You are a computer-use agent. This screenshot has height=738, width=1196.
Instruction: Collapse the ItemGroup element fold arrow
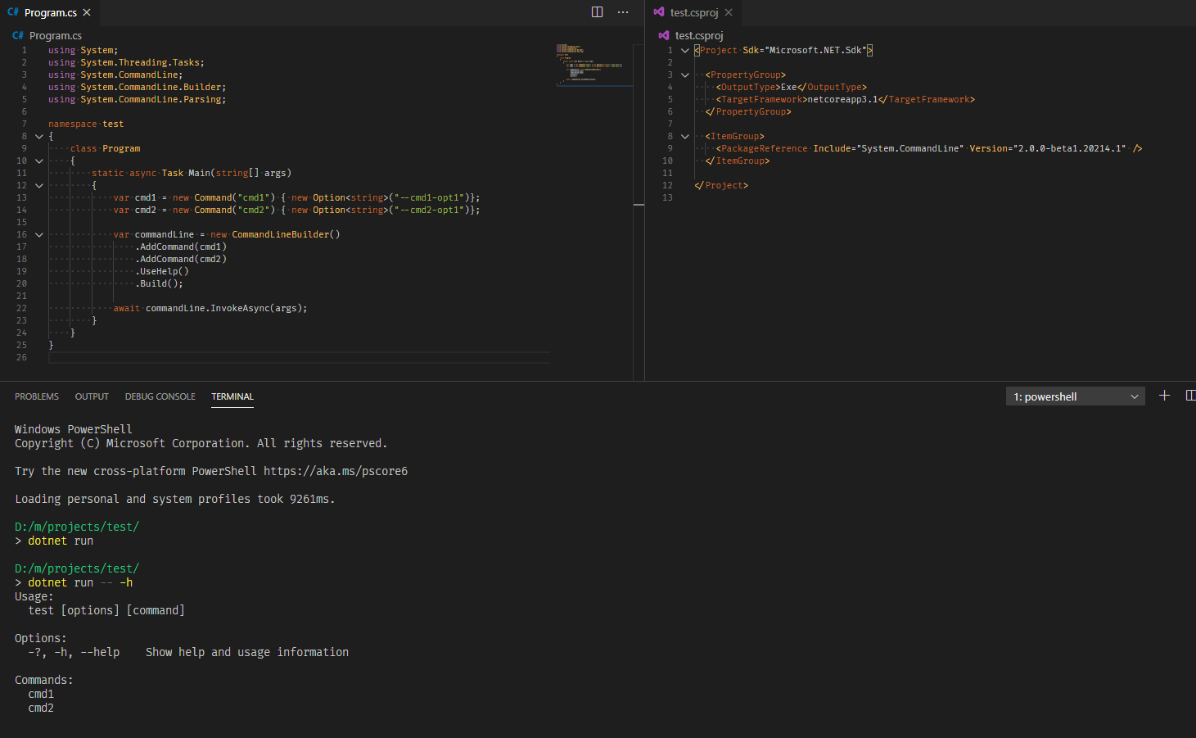click(x=685, y=136)
